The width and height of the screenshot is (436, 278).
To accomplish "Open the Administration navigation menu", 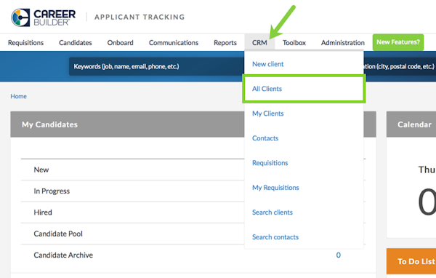I will click(342, 43).
